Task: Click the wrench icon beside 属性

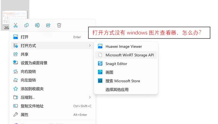Action: (16, 114)
